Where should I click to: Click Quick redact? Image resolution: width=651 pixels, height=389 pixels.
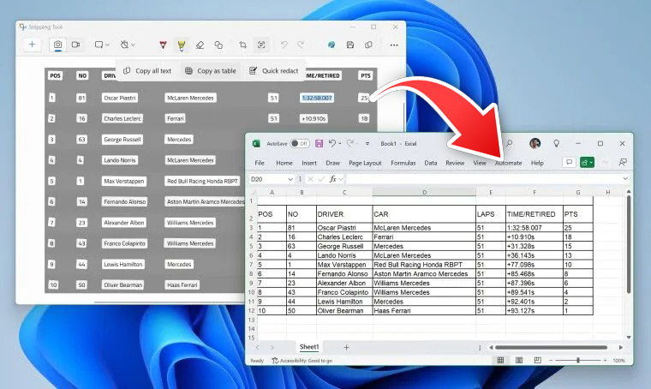(274, 71)
